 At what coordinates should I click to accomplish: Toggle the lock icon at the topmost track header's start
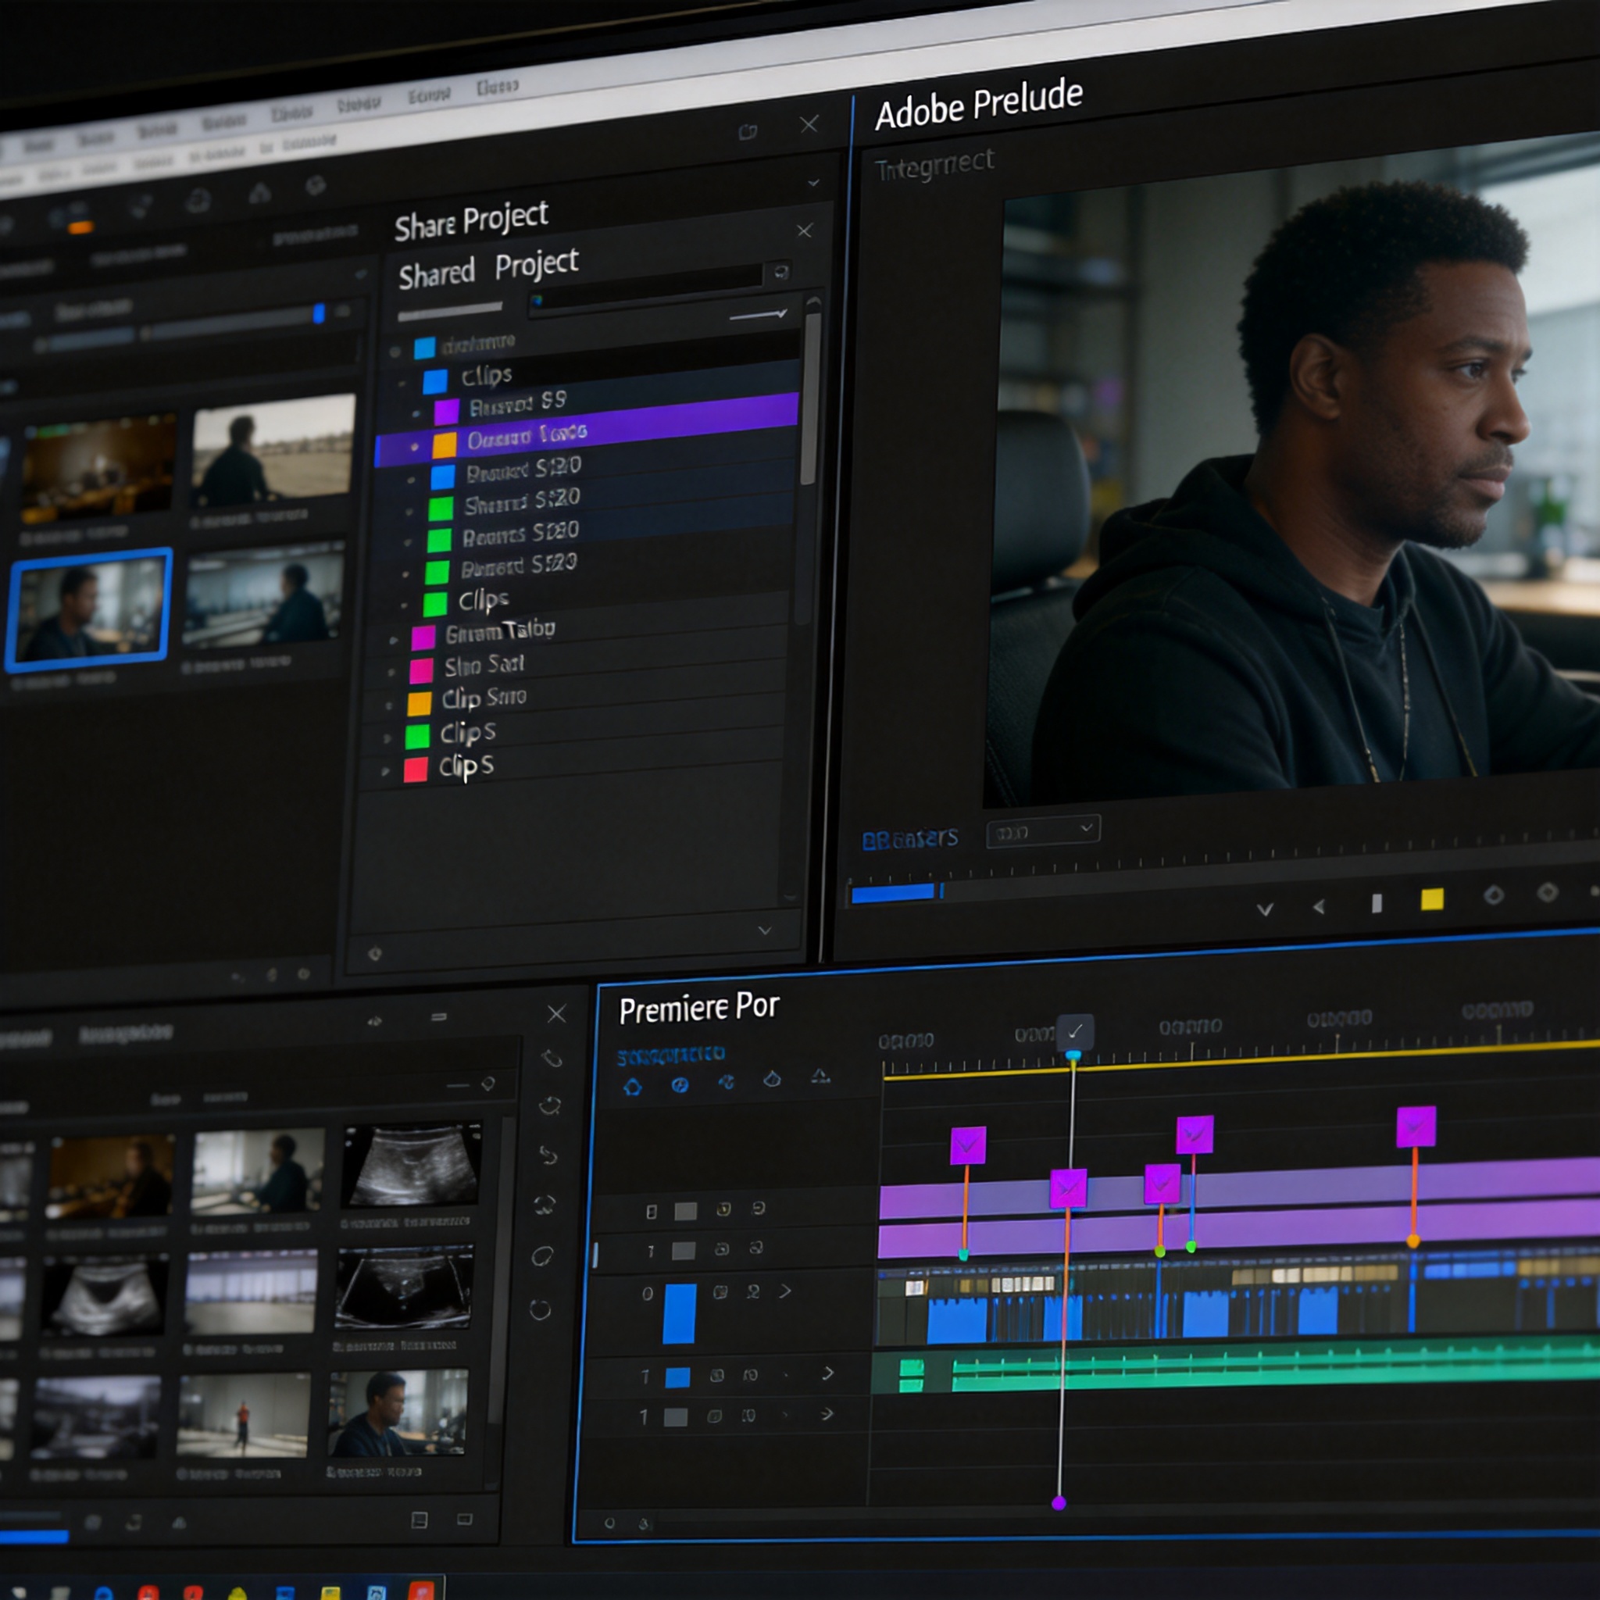652,1212
